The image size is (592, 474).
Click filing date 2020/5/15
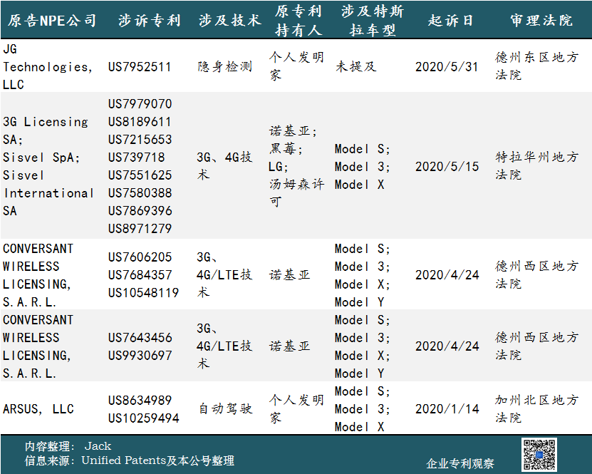[447, 167]
